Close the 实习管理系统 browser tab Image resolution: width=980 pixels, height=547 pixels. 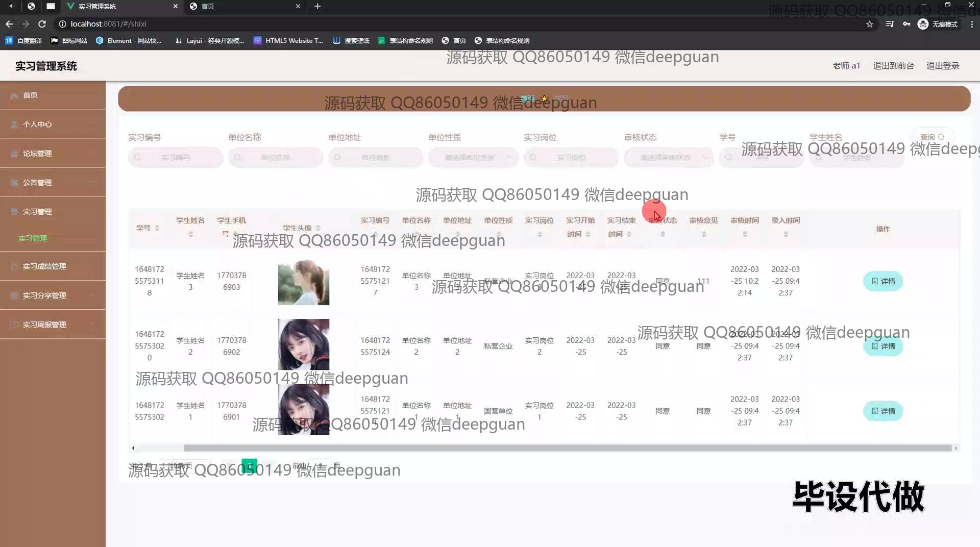pos(176,6)
